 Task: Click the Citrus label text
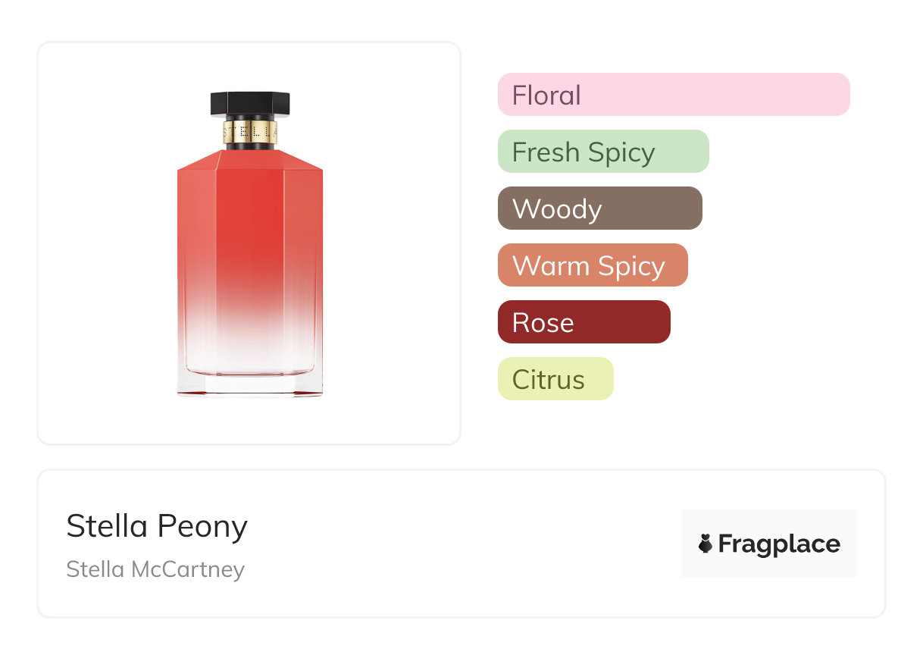548,380
